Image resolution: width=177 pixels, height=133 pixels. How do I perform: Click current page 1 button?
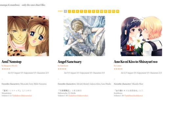(65, 11)
